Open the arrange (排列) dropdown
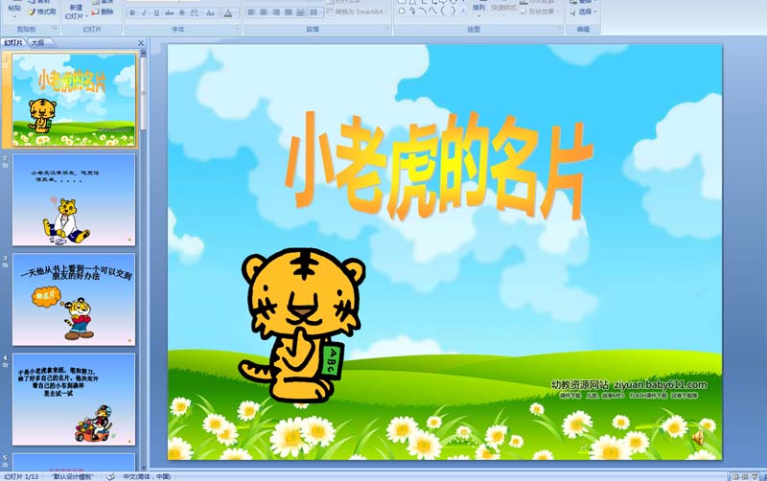This screenshot has height=481, width=767. [478, 9]
